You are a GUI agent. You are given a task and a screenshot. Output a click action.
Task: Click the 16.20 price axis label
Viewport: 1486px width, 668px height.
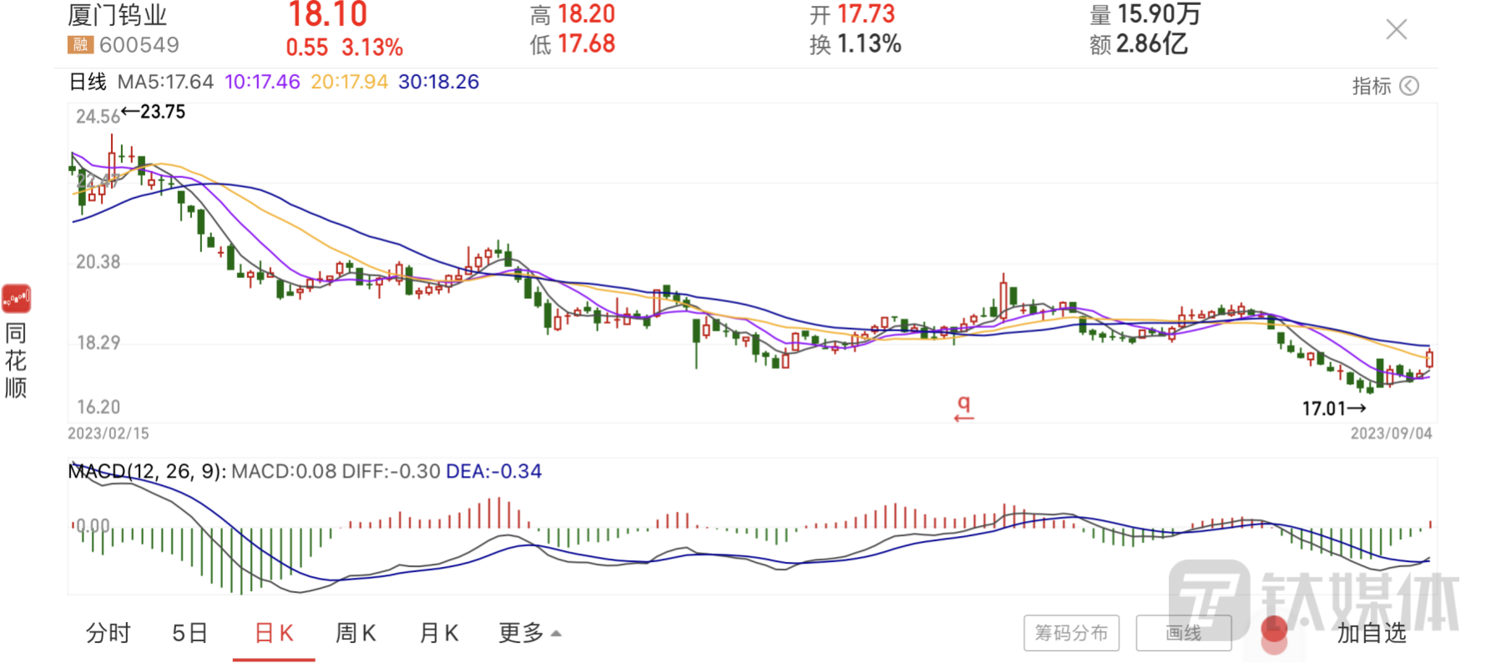tap(99, 407)
